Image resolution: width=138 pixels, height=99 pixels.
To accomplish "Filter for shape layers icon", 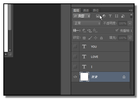I will 116,16.
